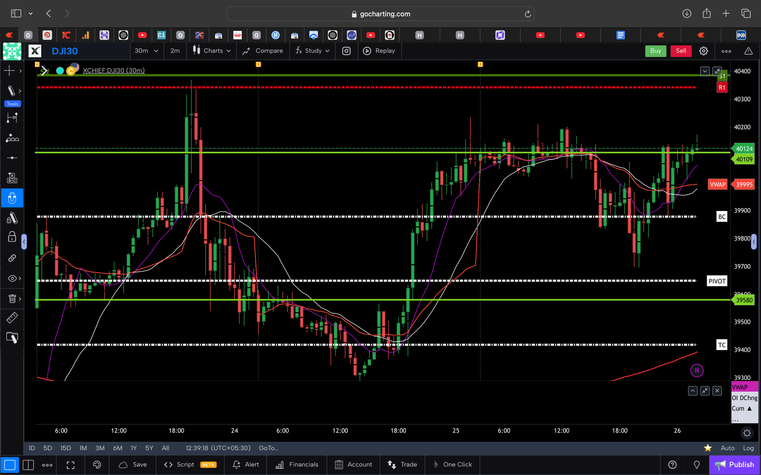Open the Alert creator in the bottom bar
Viewport: 761px width, 475px height.
click(246, 465)
